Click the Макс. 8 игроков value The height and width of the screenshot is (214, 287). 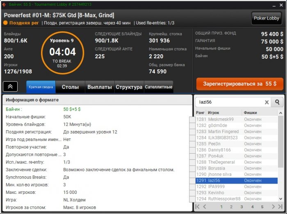coord(80,207)
